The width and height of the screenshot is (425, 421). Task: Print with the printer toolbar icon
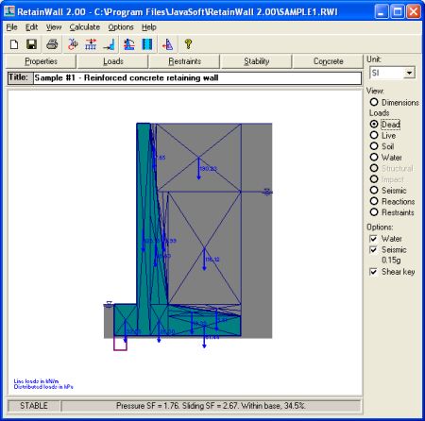click(52, 44)
